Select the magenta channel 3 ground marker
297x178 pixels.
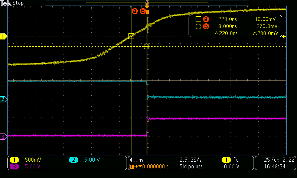coord(4,137)
